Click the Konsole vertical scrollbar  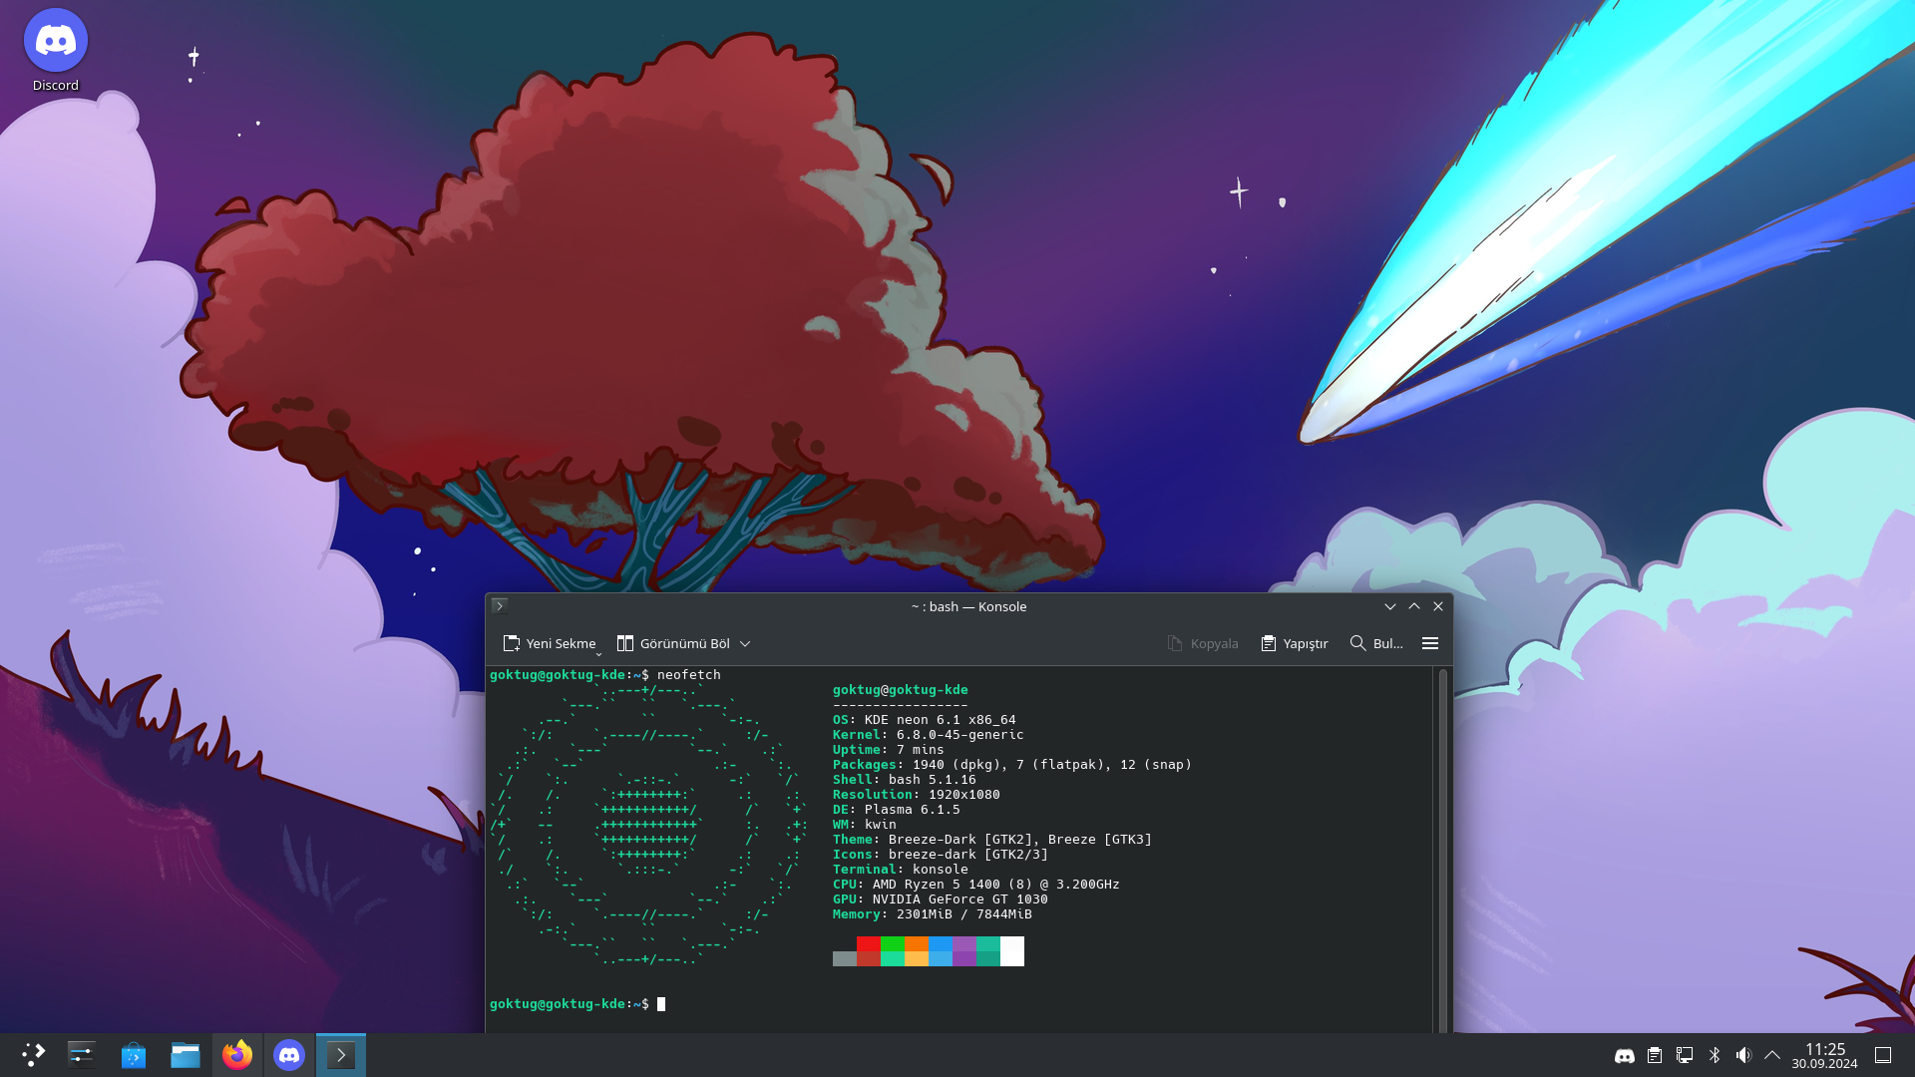pyautogui.click(x=1442, y=848)
